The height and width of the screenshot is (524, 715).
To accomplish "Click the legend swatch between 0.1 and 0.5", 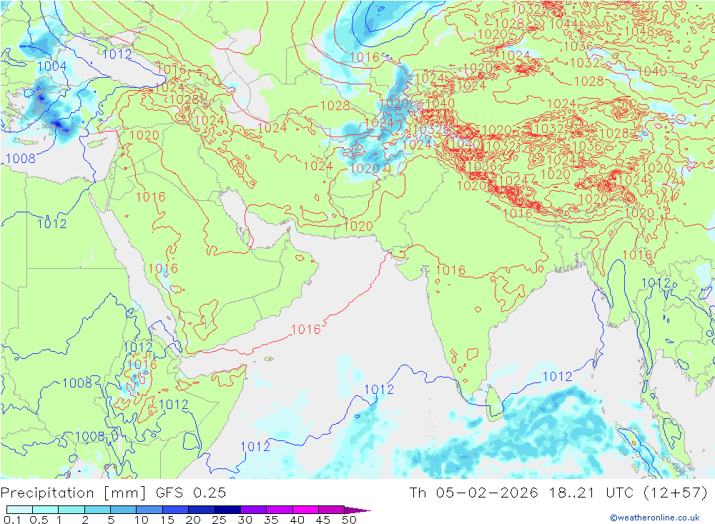I will [19, 510].
